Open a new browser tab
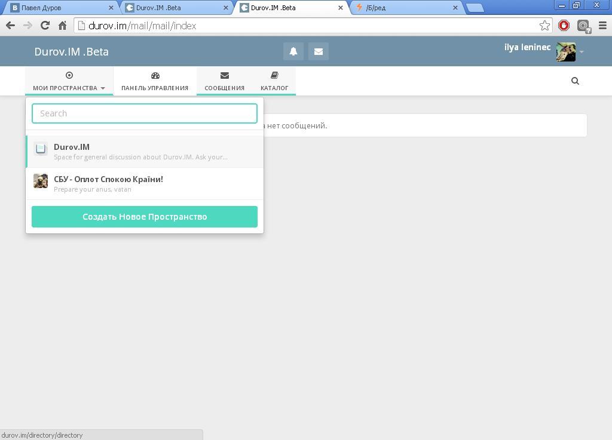 click(475, 8)
